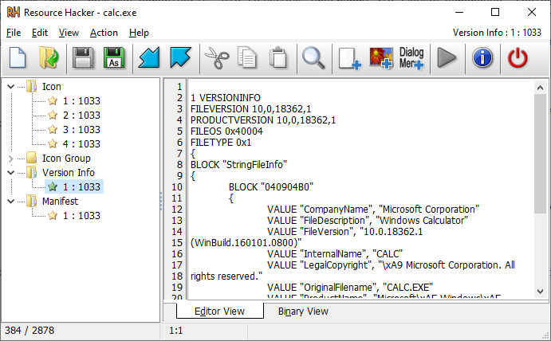Select the Icon Group label in tree
Viewport: 551px width, 341px height.
tap(66, 158)
